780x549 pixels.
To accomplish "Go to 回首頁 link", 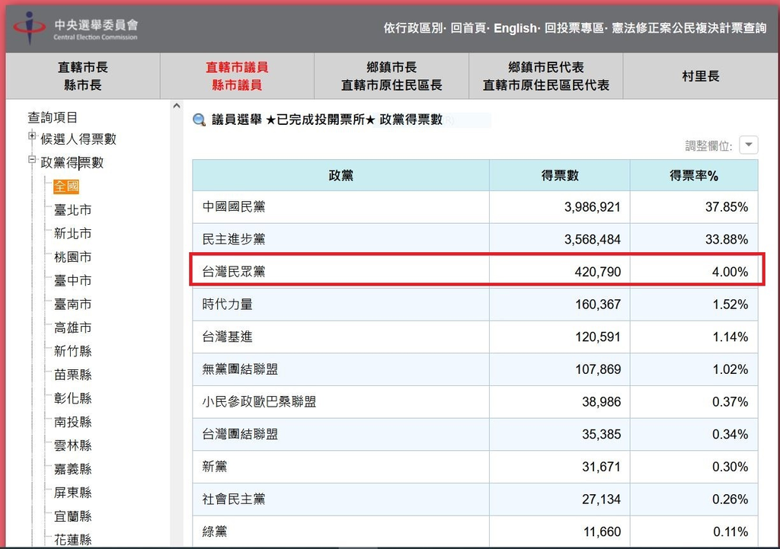I will coord(468,28).
